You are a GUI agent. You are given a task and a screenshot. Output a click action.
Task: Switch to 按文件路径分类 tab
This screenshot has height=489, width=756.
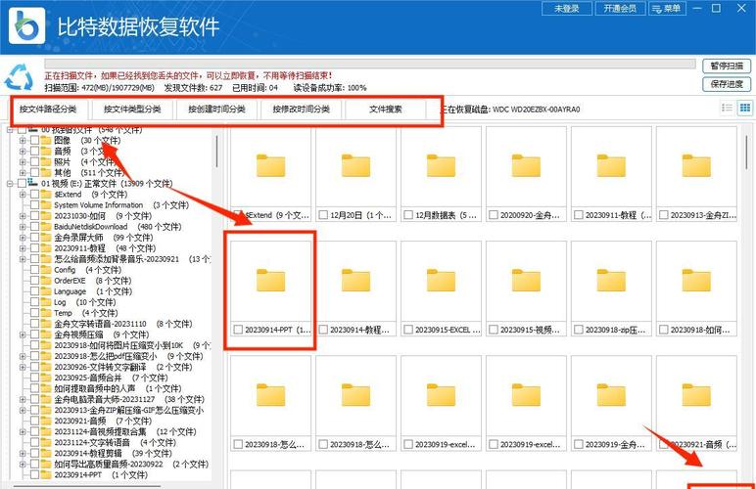coord(48,110)
